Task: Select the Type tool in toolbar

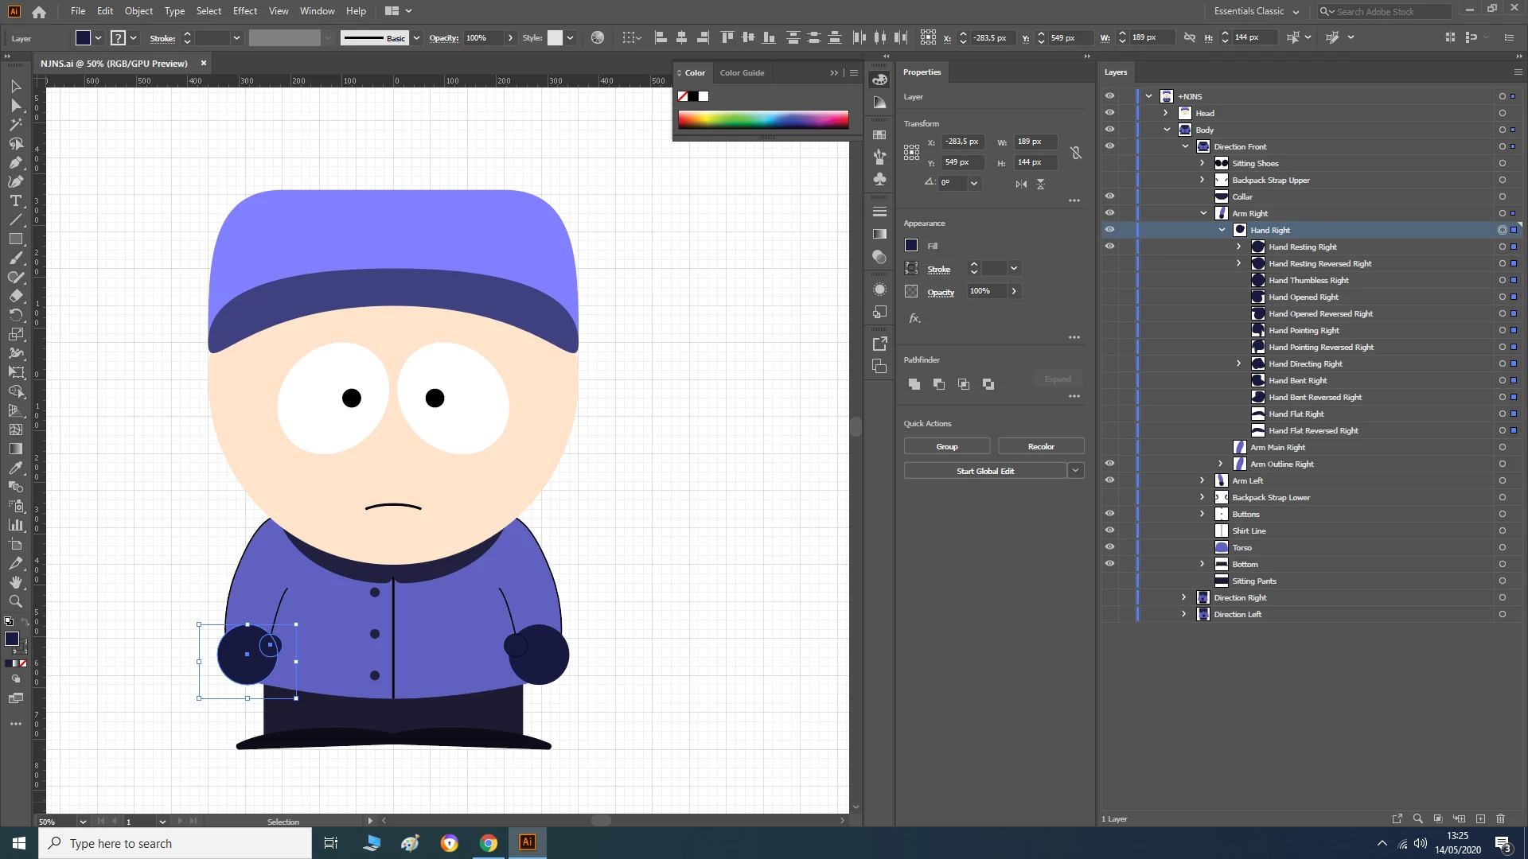Action: point(15,201)
